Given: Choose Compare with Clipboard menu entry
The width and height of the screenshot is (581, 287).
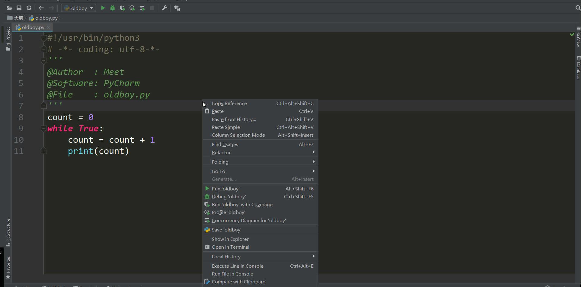Looking at the screenshot, I should point(260,282).
